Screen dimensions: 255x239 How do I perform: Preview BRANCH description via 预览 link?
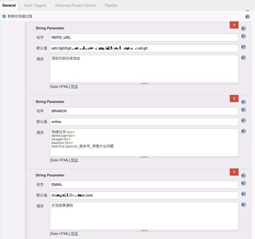click(x=74, y=160)
